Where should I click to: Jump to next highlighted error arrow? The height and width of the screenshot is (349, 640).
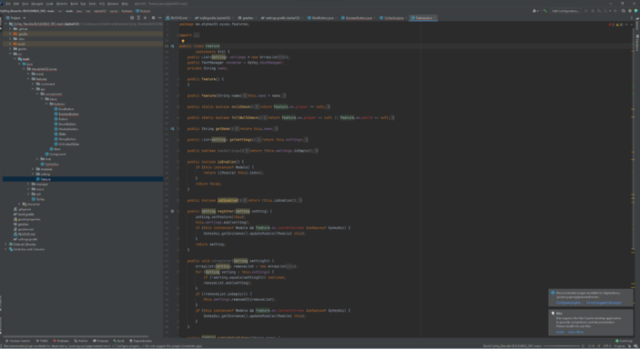(x=632, y=25)
